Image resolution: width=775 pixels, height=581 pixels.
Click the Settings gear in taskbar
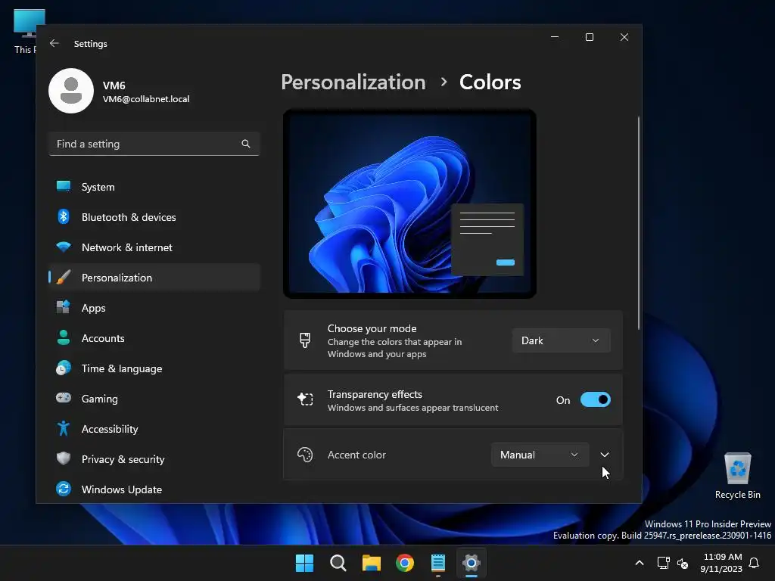click(x=472, y=563)
